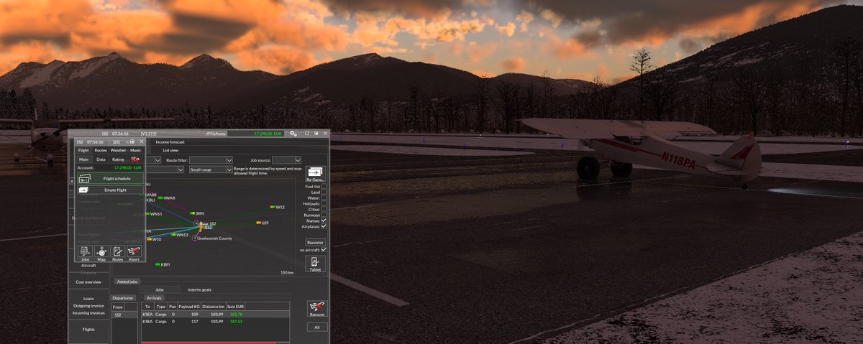Click the Distance km column header

214,306
